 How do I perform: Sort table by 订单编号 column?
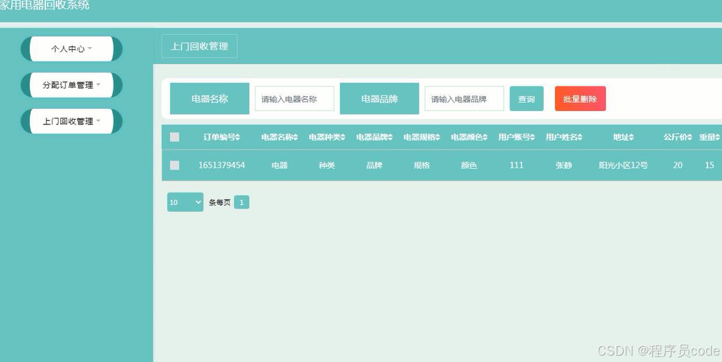(222, 137)
